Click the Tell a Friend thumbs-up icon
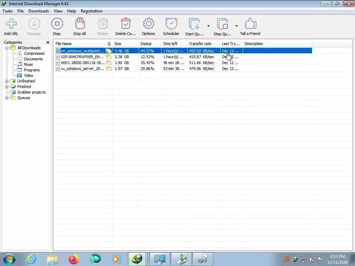The image size is (355, 266). click(250, 24)
